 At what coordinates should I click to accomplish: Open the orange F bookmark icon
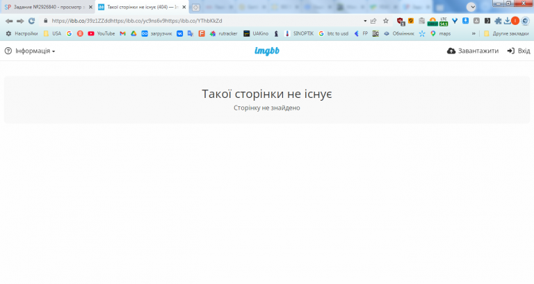pos(202,33)
